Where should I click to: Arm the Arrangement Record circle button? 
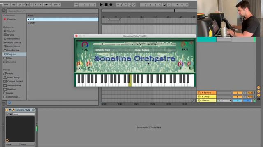coord(111,4)
